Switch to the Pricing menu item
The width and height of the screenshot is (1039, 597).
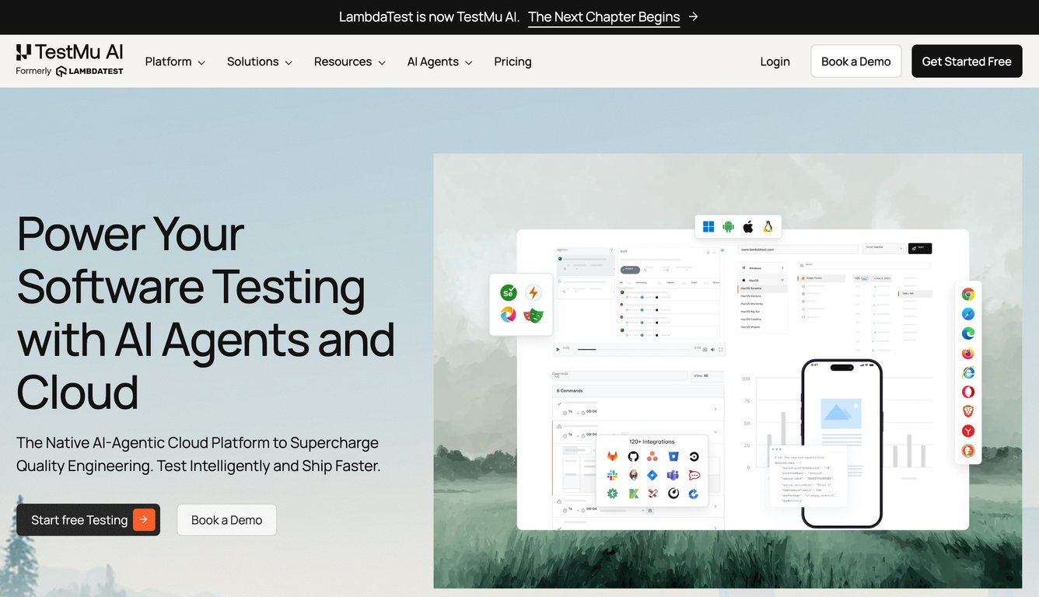pos(513,61)
